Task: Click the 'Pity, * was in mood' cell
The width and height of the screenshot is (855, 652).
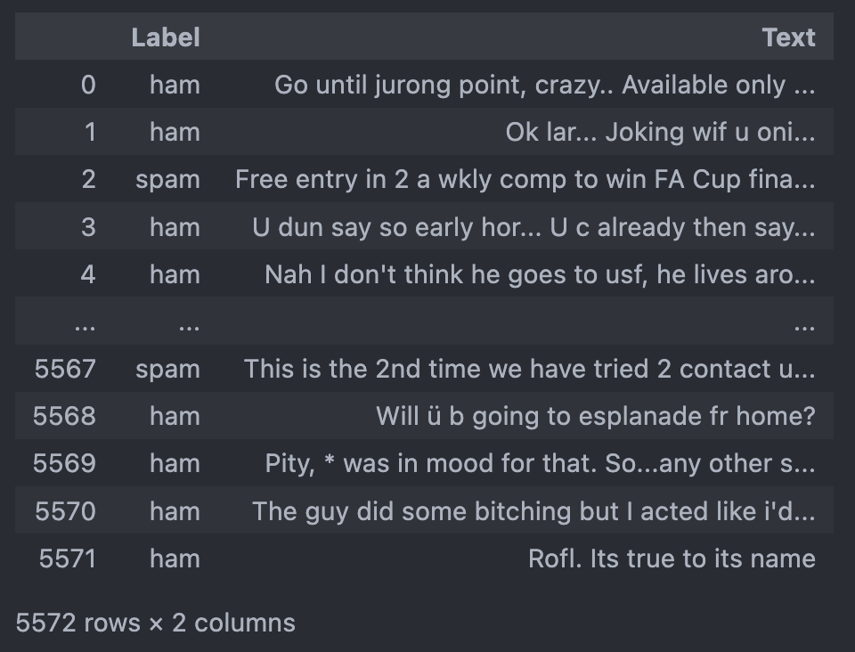Action: click(540, 463)
